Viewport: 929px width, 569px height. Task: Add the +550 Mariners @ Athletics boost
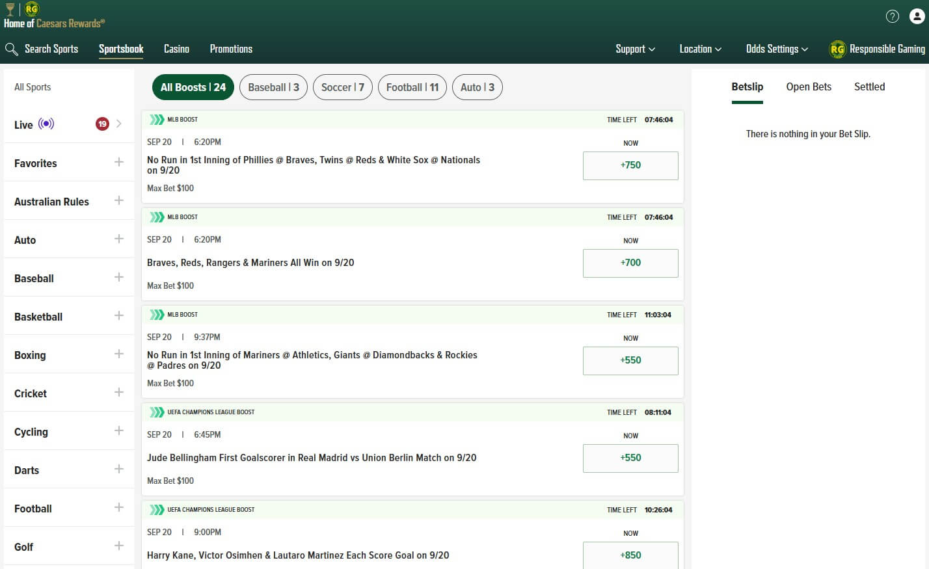pyautogui.click(x=630, y=360)
